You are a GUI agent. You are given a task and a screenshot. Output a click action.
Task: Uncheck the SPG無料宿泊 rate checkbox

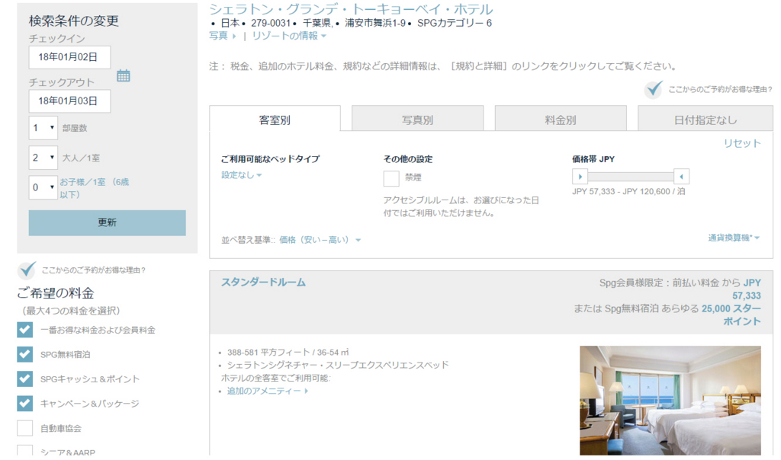(25, 354)
